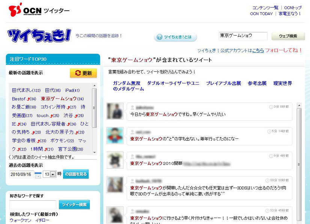The image size is (310, 224).
Task: Click the user icon in the 3分 8秒前 tweet
Action: tap(132, 108)
